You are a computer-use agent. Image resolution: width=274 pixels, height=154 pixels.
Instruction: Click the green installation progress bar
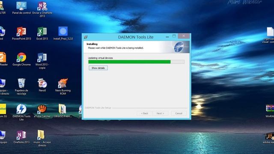click(x=136, y=62)
